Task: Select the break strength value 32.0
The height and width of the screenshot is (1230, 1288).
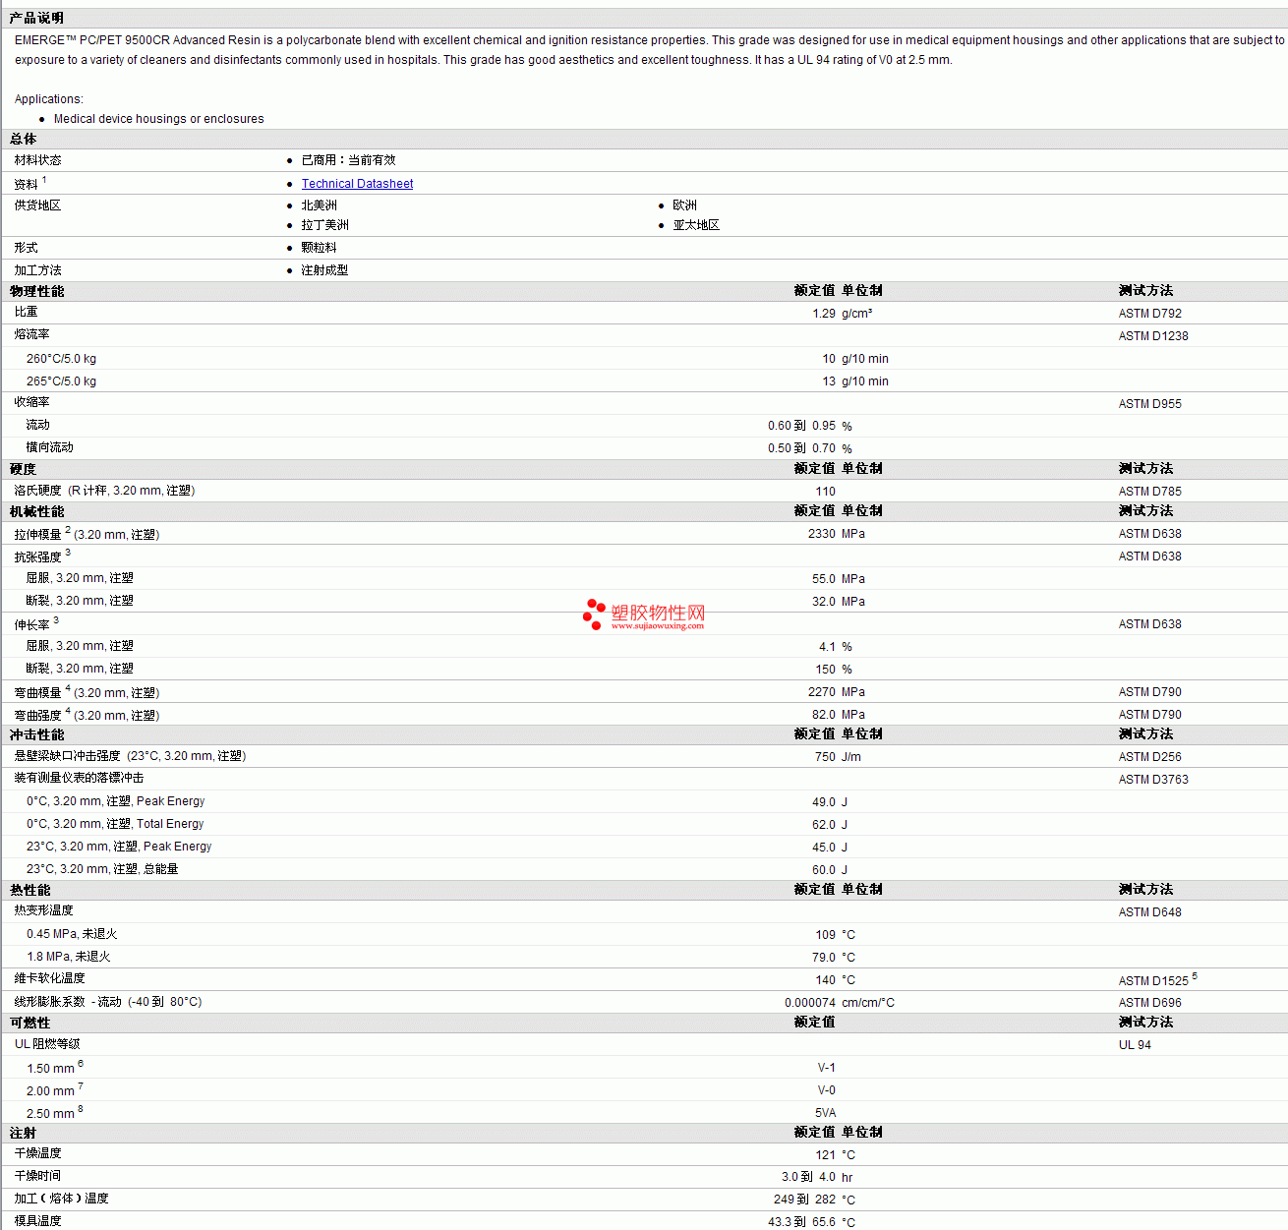Action: [824, 602]
